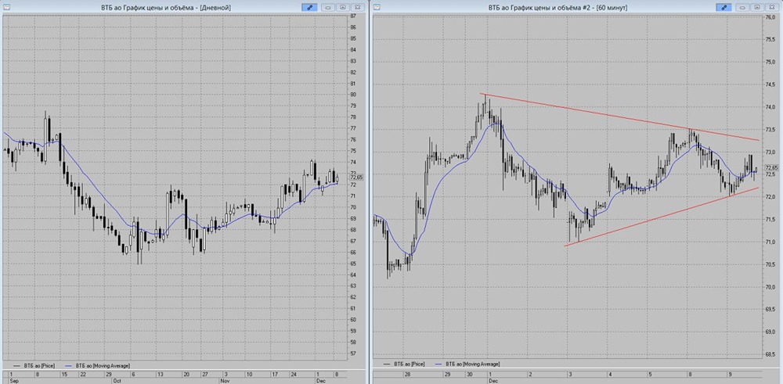The height and width of the screenshot is (384, 783).
Task: Click date '5' on the 60-minute time axis
Action: tap(650, 374)
